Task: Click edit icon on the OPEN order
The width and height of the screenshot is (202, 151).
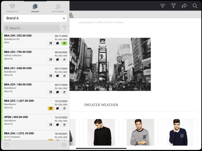Action: point(64,125)
